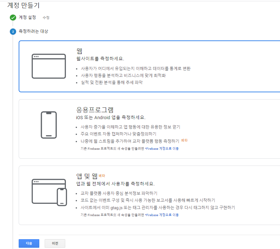Click the 응용프로그램 heading
The height and width of the screenshot is (249, 280).
pos(95,110)
